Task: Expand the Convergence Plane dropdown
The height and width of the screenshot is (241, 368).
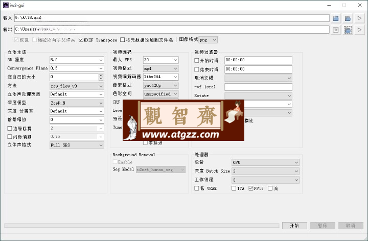Action: coord(77,68)
